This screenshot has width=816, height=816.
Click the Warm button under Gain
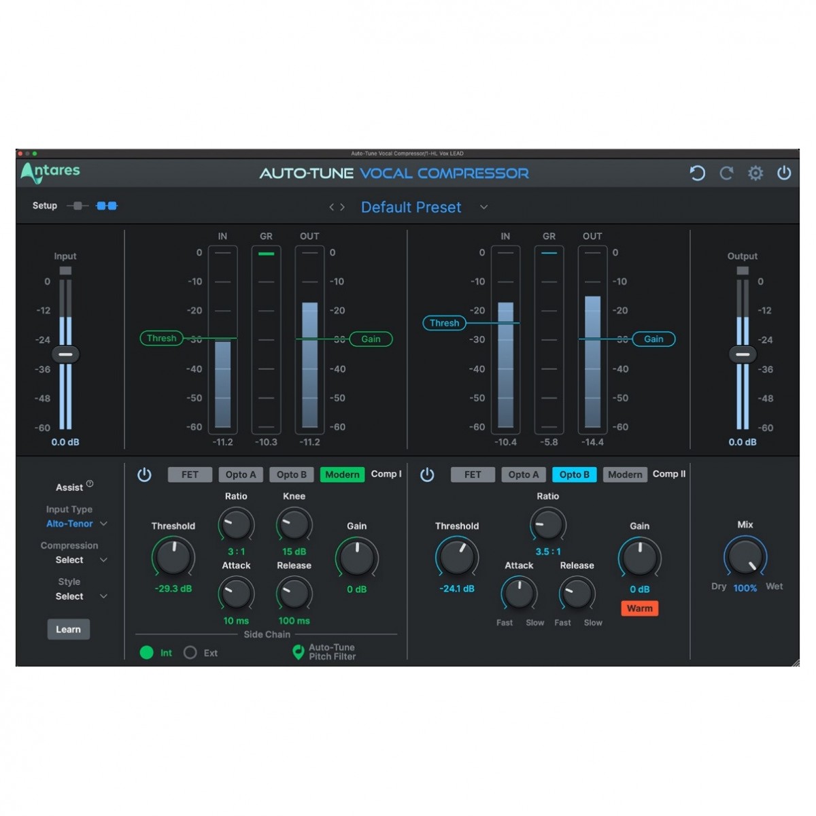click(x=639, y=609)
